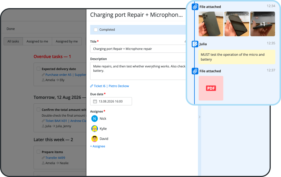Click the person icon beside Julia → Julia, Jenny
The width and height of the screenshot is (281, 177).
click(43, 126)
